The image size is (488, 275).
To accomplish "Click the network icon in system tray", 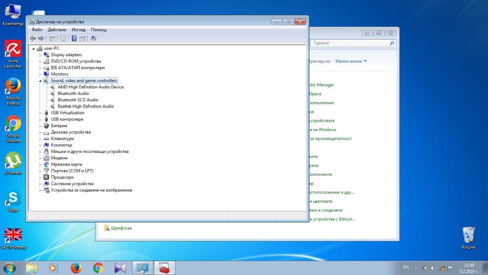I will click(442, 268).
